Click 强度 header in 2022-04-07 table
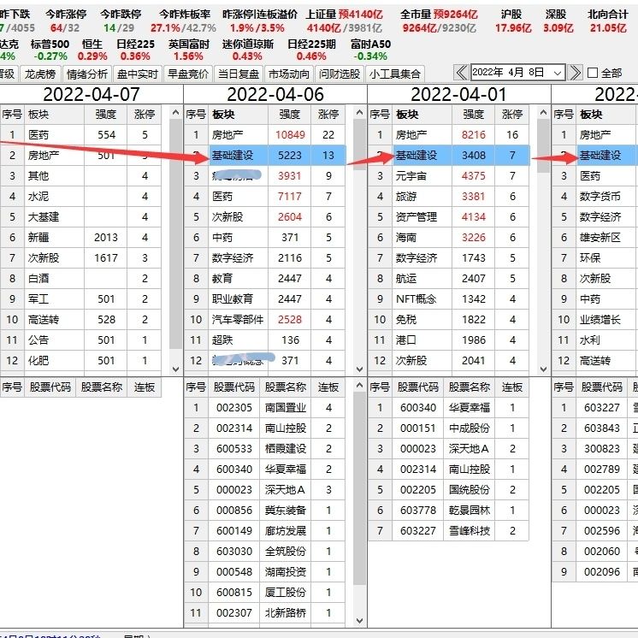The image size is (638, 638). 105,115
